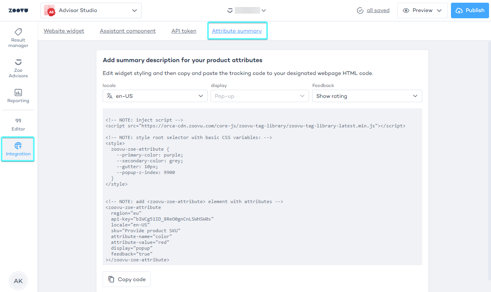Screen dimensions: 491x292
Task: Click the all saved link
Action: (x=378, y=10)
